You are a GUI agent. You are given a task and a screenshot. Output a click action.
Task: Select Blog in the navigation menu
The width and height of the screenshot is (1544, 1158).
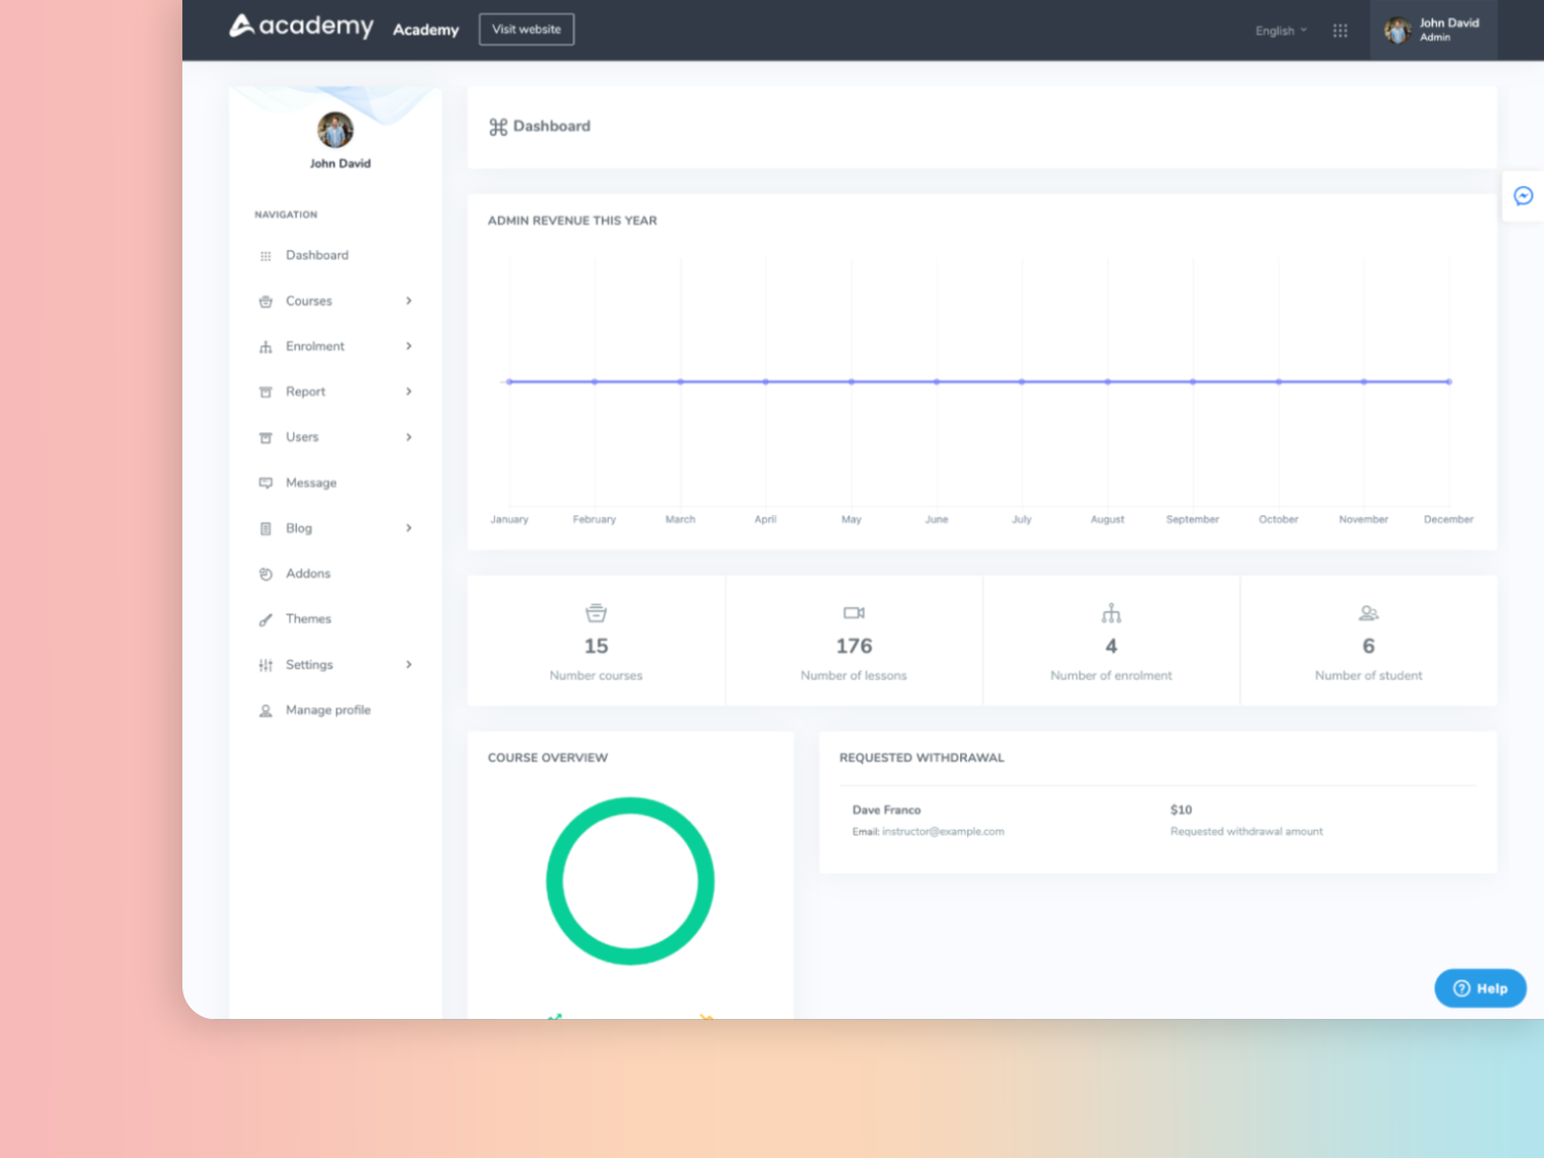pyautogui.click(x=298, y=529)
